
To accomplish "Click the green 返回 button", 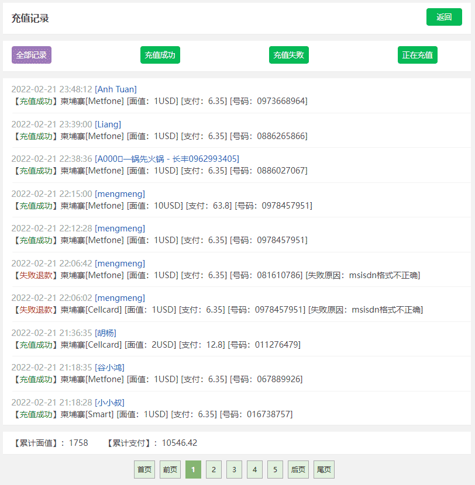I will click(x=444, y=18).
